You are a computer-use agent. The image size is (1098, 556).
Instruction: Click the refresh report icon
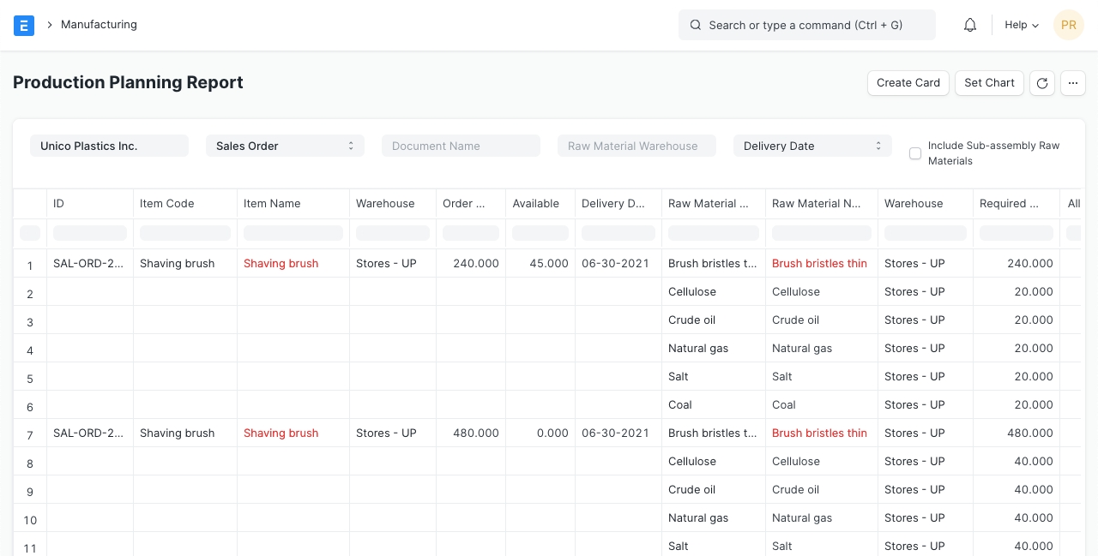tap(1041, 83)
